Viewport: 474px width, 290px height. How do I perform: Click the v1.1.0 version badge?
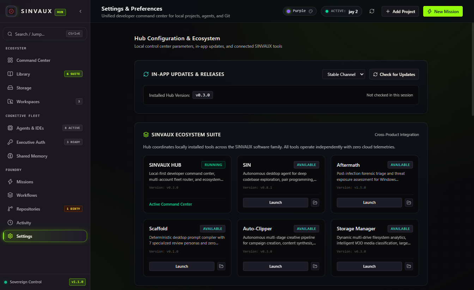77,282
